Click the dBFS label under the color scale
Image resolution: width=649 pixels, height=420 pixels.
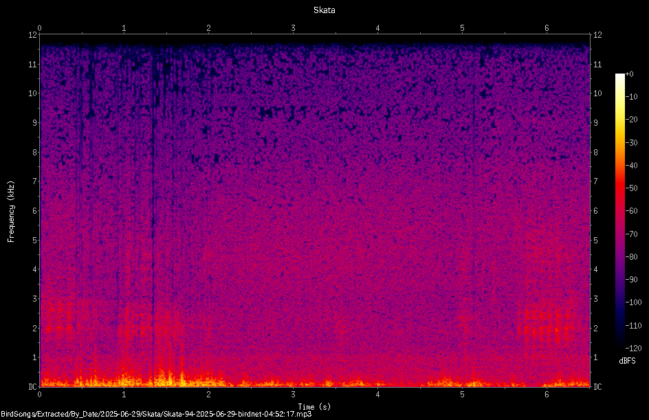click(627, 361)
